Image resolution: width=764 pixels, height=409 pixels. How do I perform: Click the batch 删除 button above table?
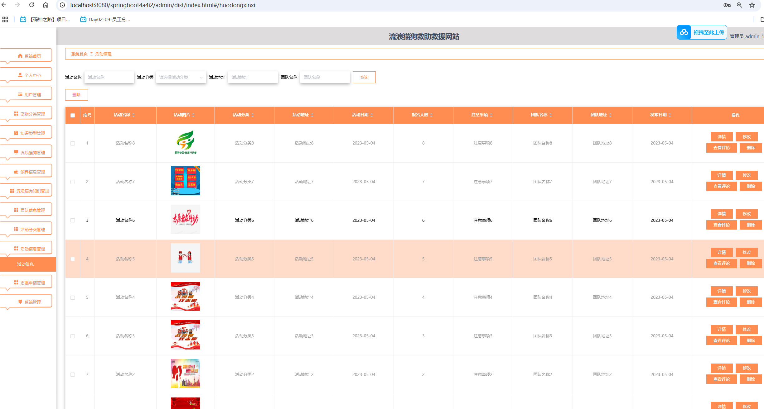tap(76, 95)
